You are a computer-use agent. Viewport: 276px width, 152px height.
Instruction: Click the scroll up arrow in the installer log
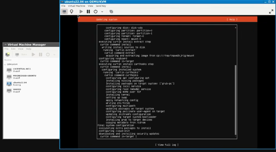(236, 28)
